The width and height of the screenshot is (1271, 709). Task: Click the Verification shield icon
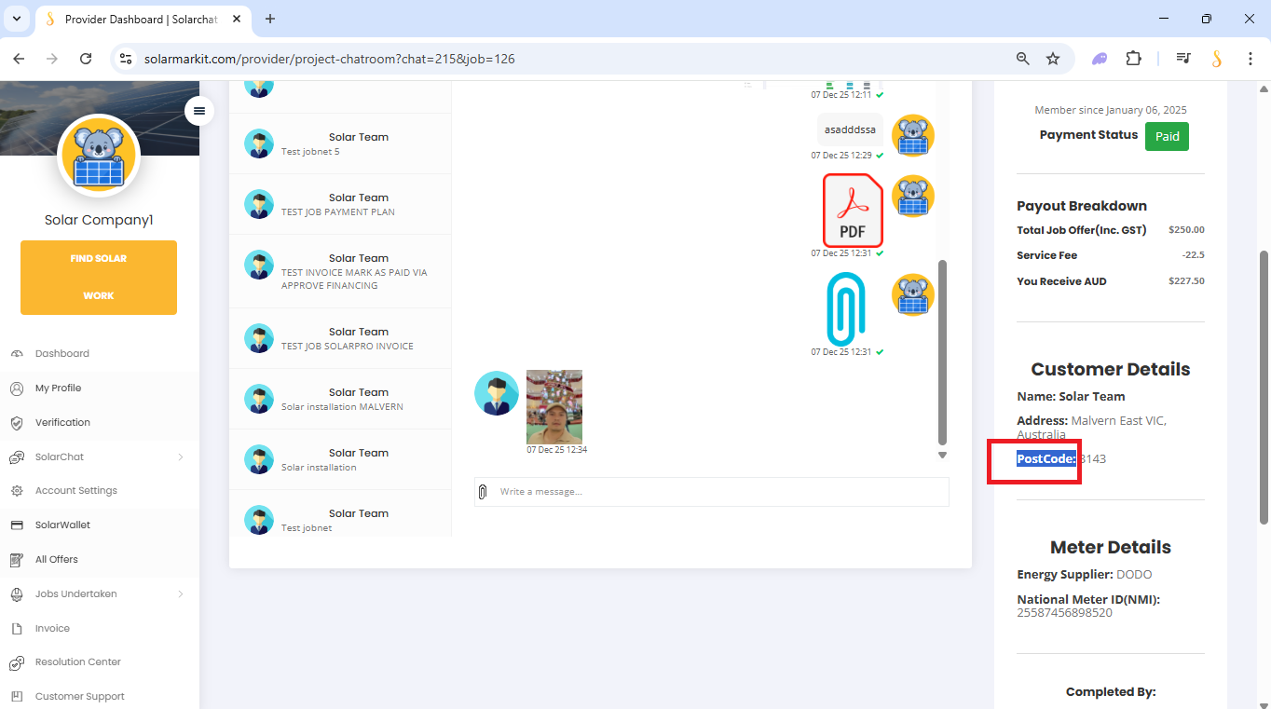(17, 423)
